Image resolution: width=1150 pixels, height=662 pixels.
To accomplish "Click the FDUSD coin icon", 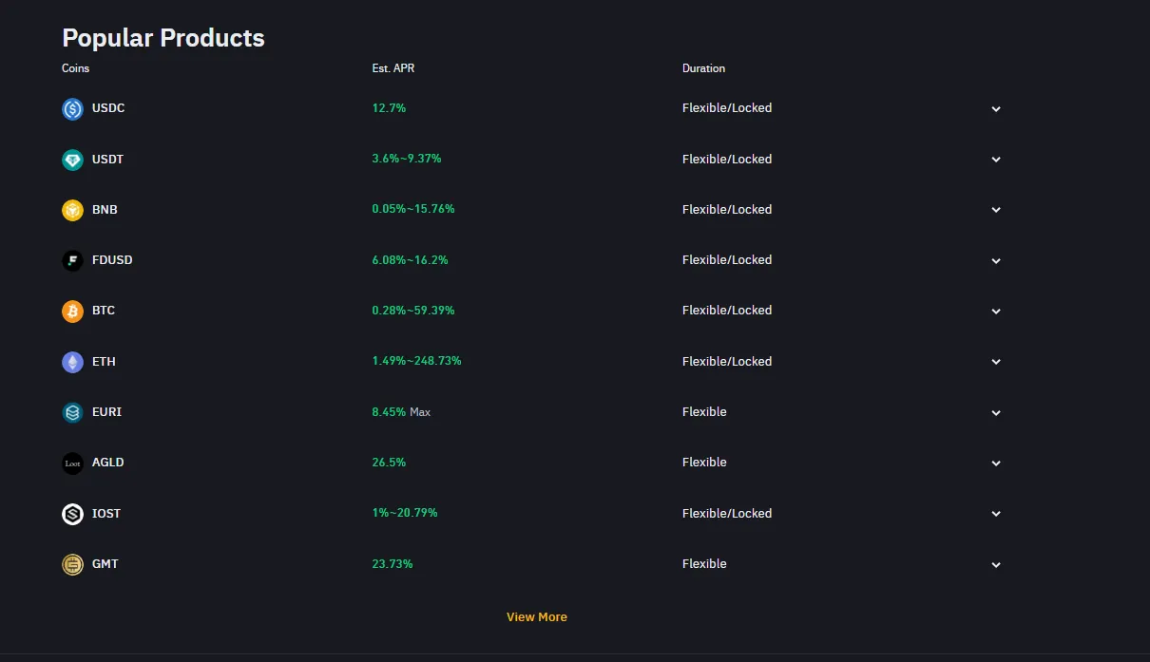I will pyautogui.click(x=72, y=260).
